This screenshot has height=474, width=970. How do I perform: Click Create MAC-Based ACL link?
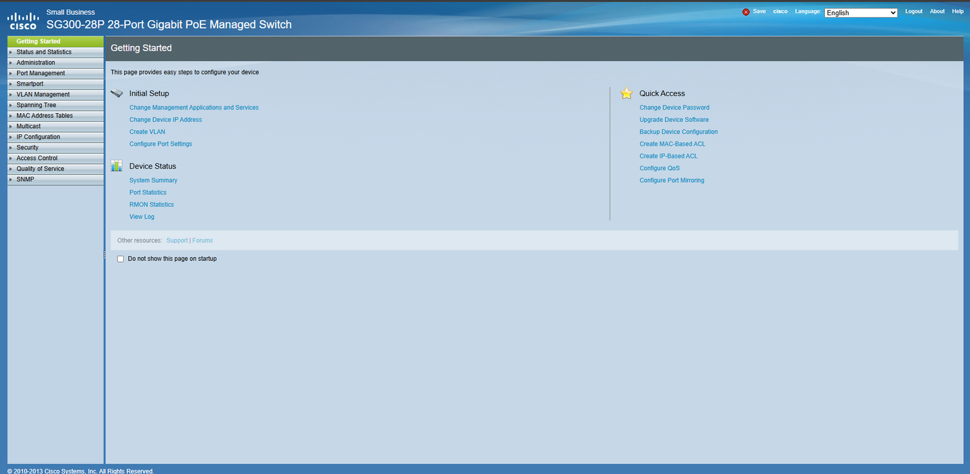tap(672, 144)
